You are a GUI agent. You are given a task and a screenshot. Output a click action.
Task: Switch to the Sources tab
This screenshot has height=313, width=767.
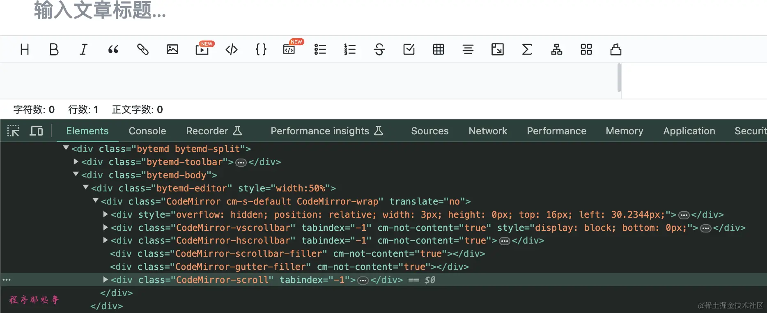[x=430, y=131]
